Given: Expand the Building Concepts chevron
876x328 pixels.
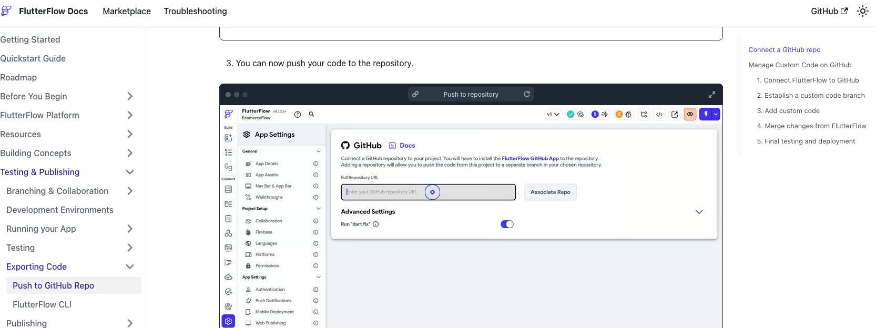Looking at the screenshot, I should tap(130, 153).
